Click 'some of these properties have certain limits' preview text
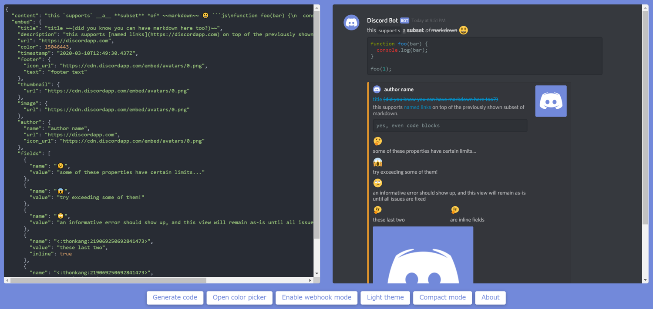Viewport: 653px width, 309px height. point(424,151)
